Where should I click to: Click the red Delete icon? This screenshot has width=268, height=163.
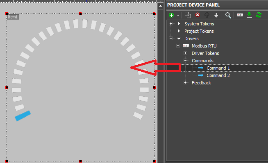coord(198,15)
